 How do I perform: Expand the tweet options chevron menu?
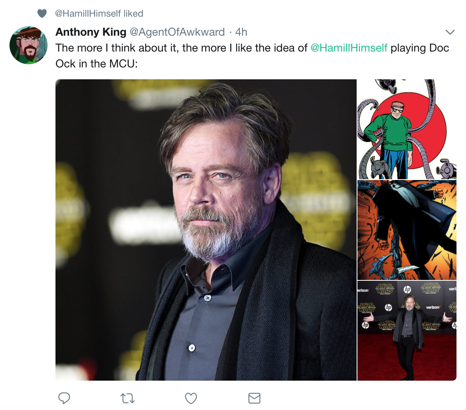[450, 32]
